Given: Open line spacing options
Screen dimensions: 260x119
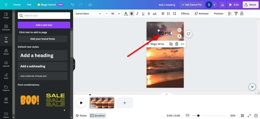Looking at the screenshot, I should [x=174, y=14].
